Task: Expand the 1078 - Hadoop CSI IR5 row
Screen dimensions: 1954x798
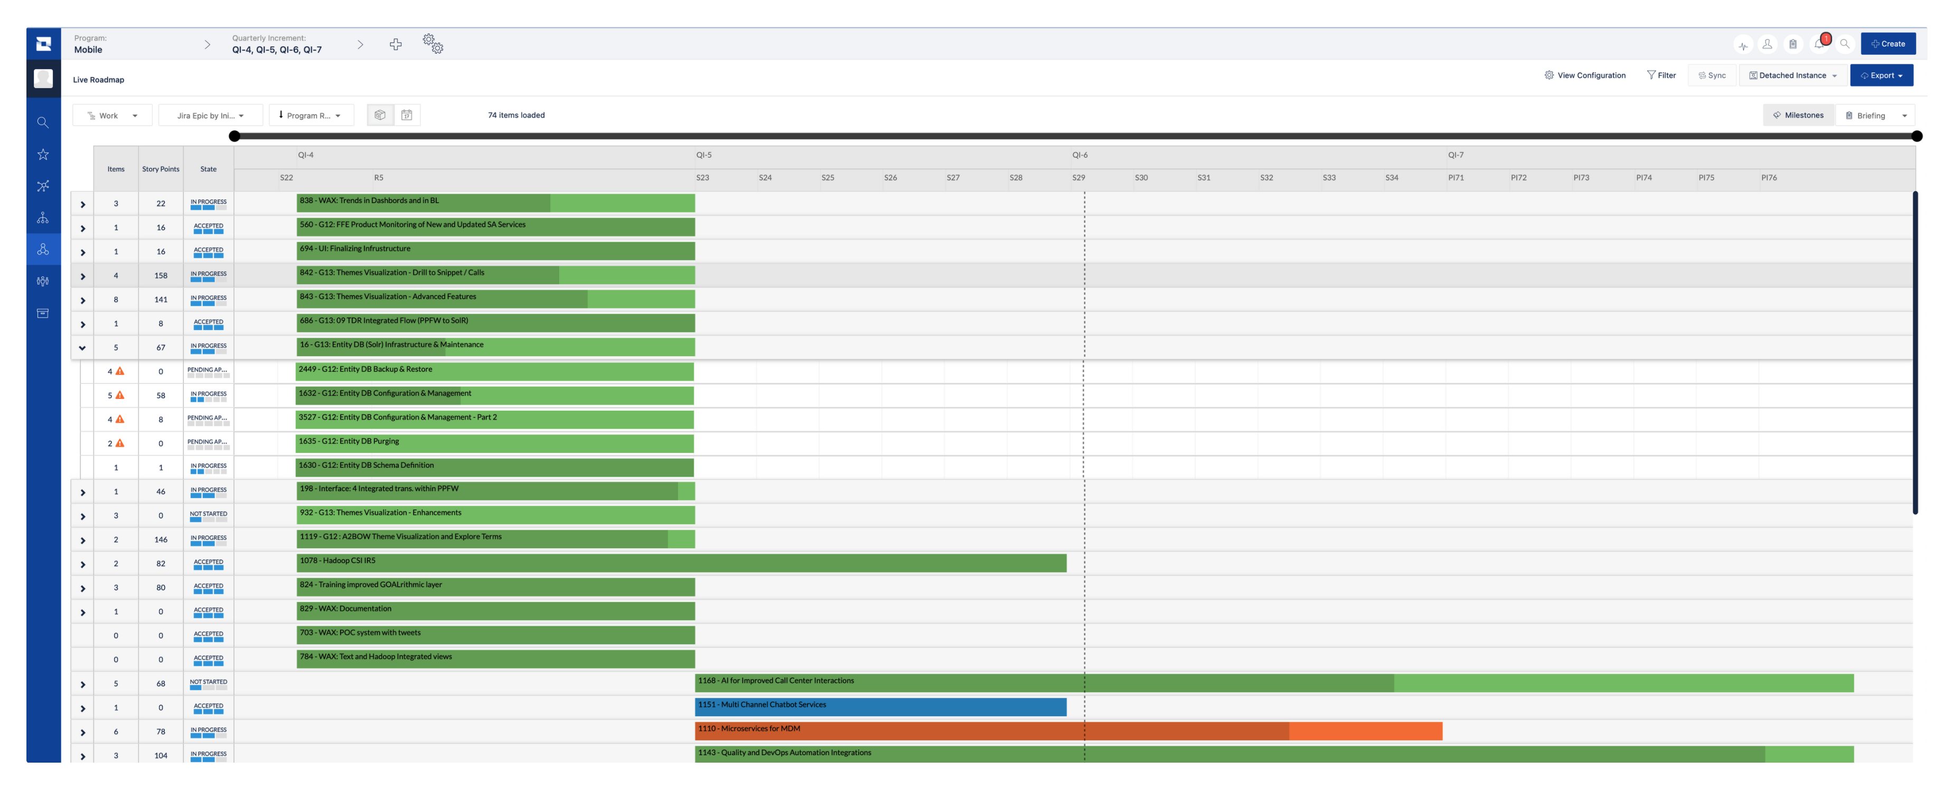Action: [x=82, y=564]
